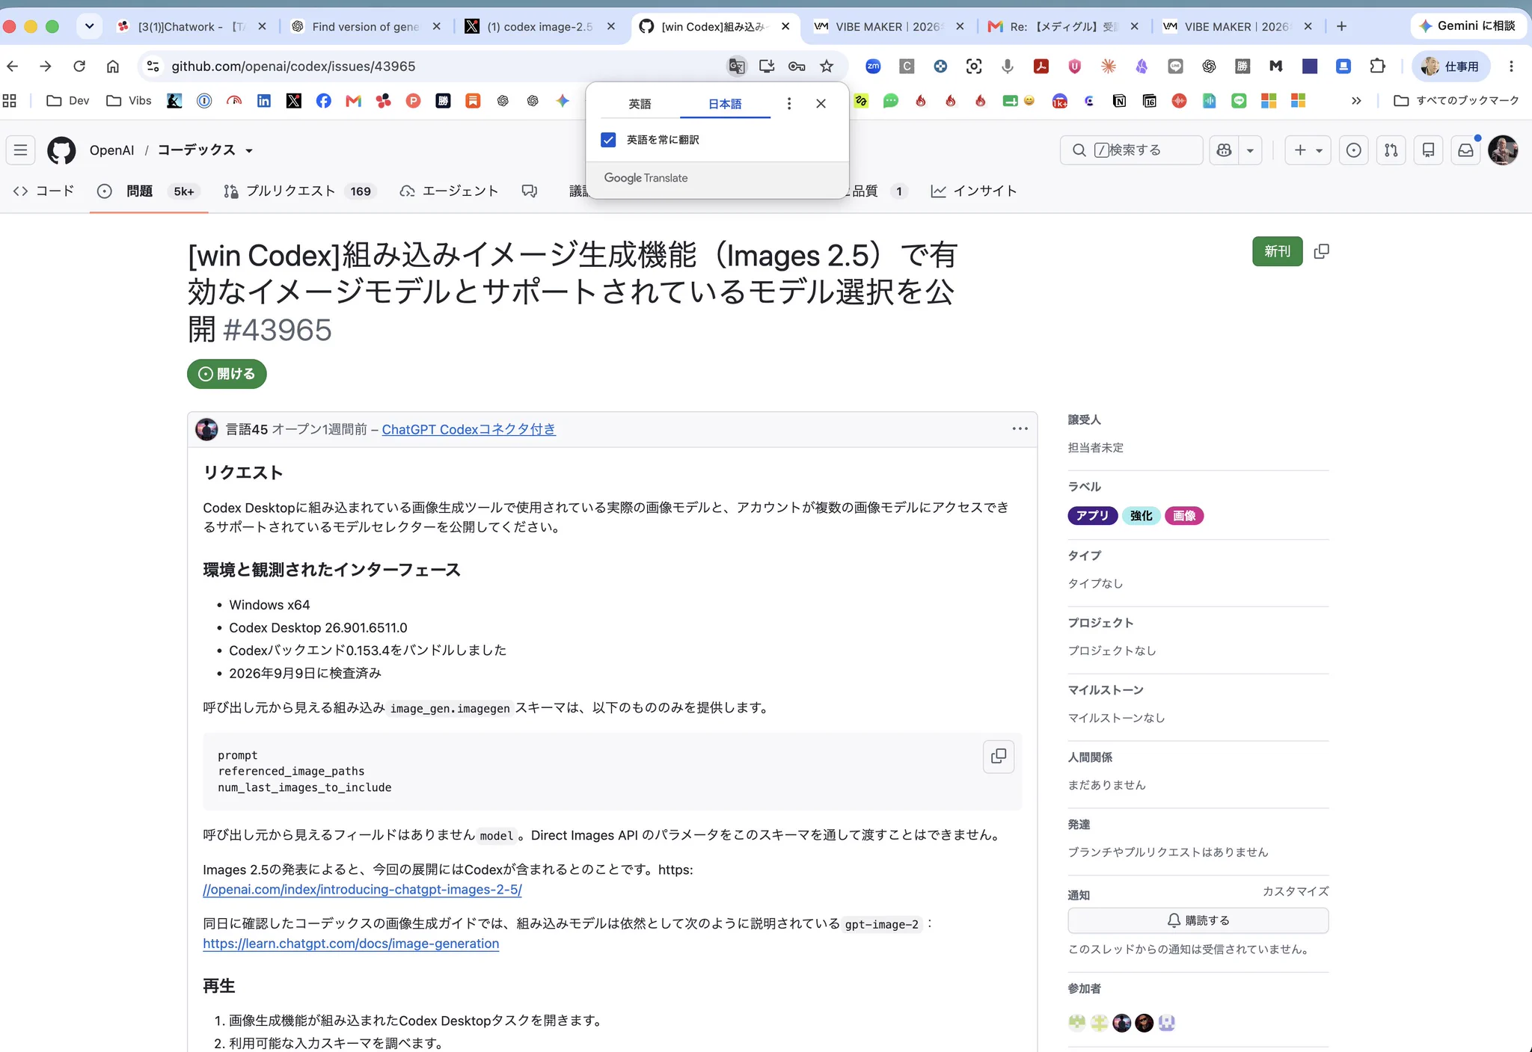Open the ChatGPT Codexコネクタ付き link
The image size is (1532, 1052).
(468, 429)
